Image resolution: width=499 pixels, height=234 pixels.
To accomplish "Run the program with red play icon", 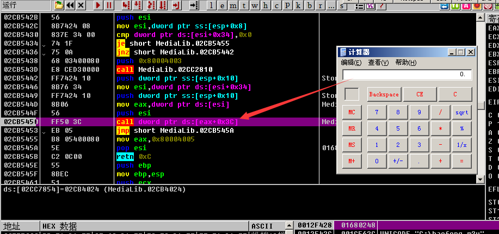I will 98,5.
